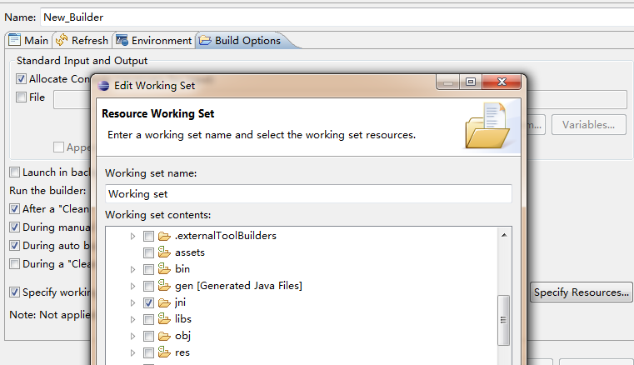The width and height of the screenshot is (634, 365).
Task: Click the jni folder icon
Action: pos(164,302)
